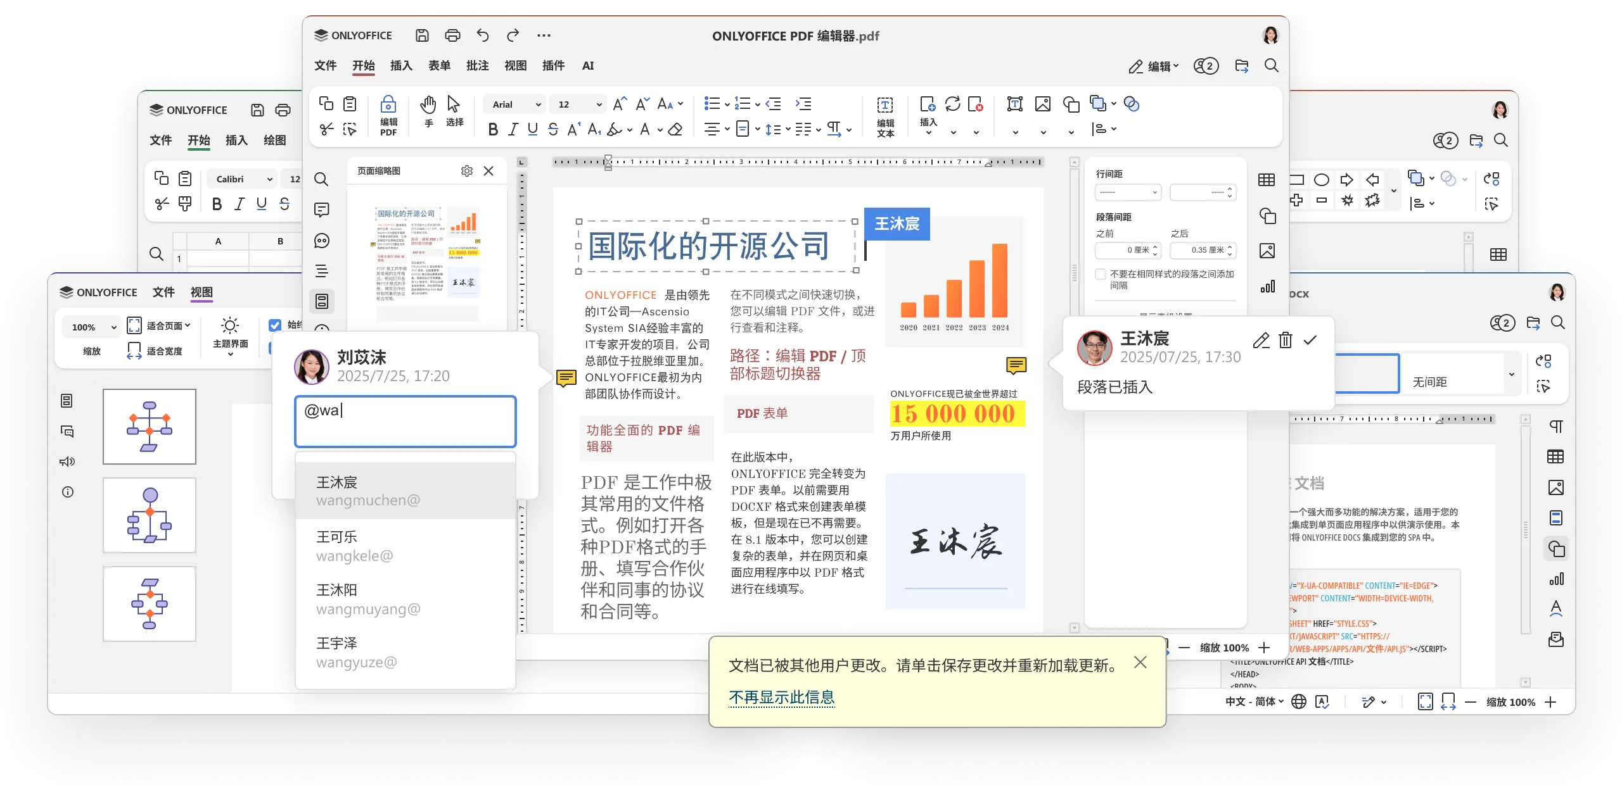Open the AI tab
Image resolution: width=1622 pixels, height=785 pixels.
pos(588,66)
